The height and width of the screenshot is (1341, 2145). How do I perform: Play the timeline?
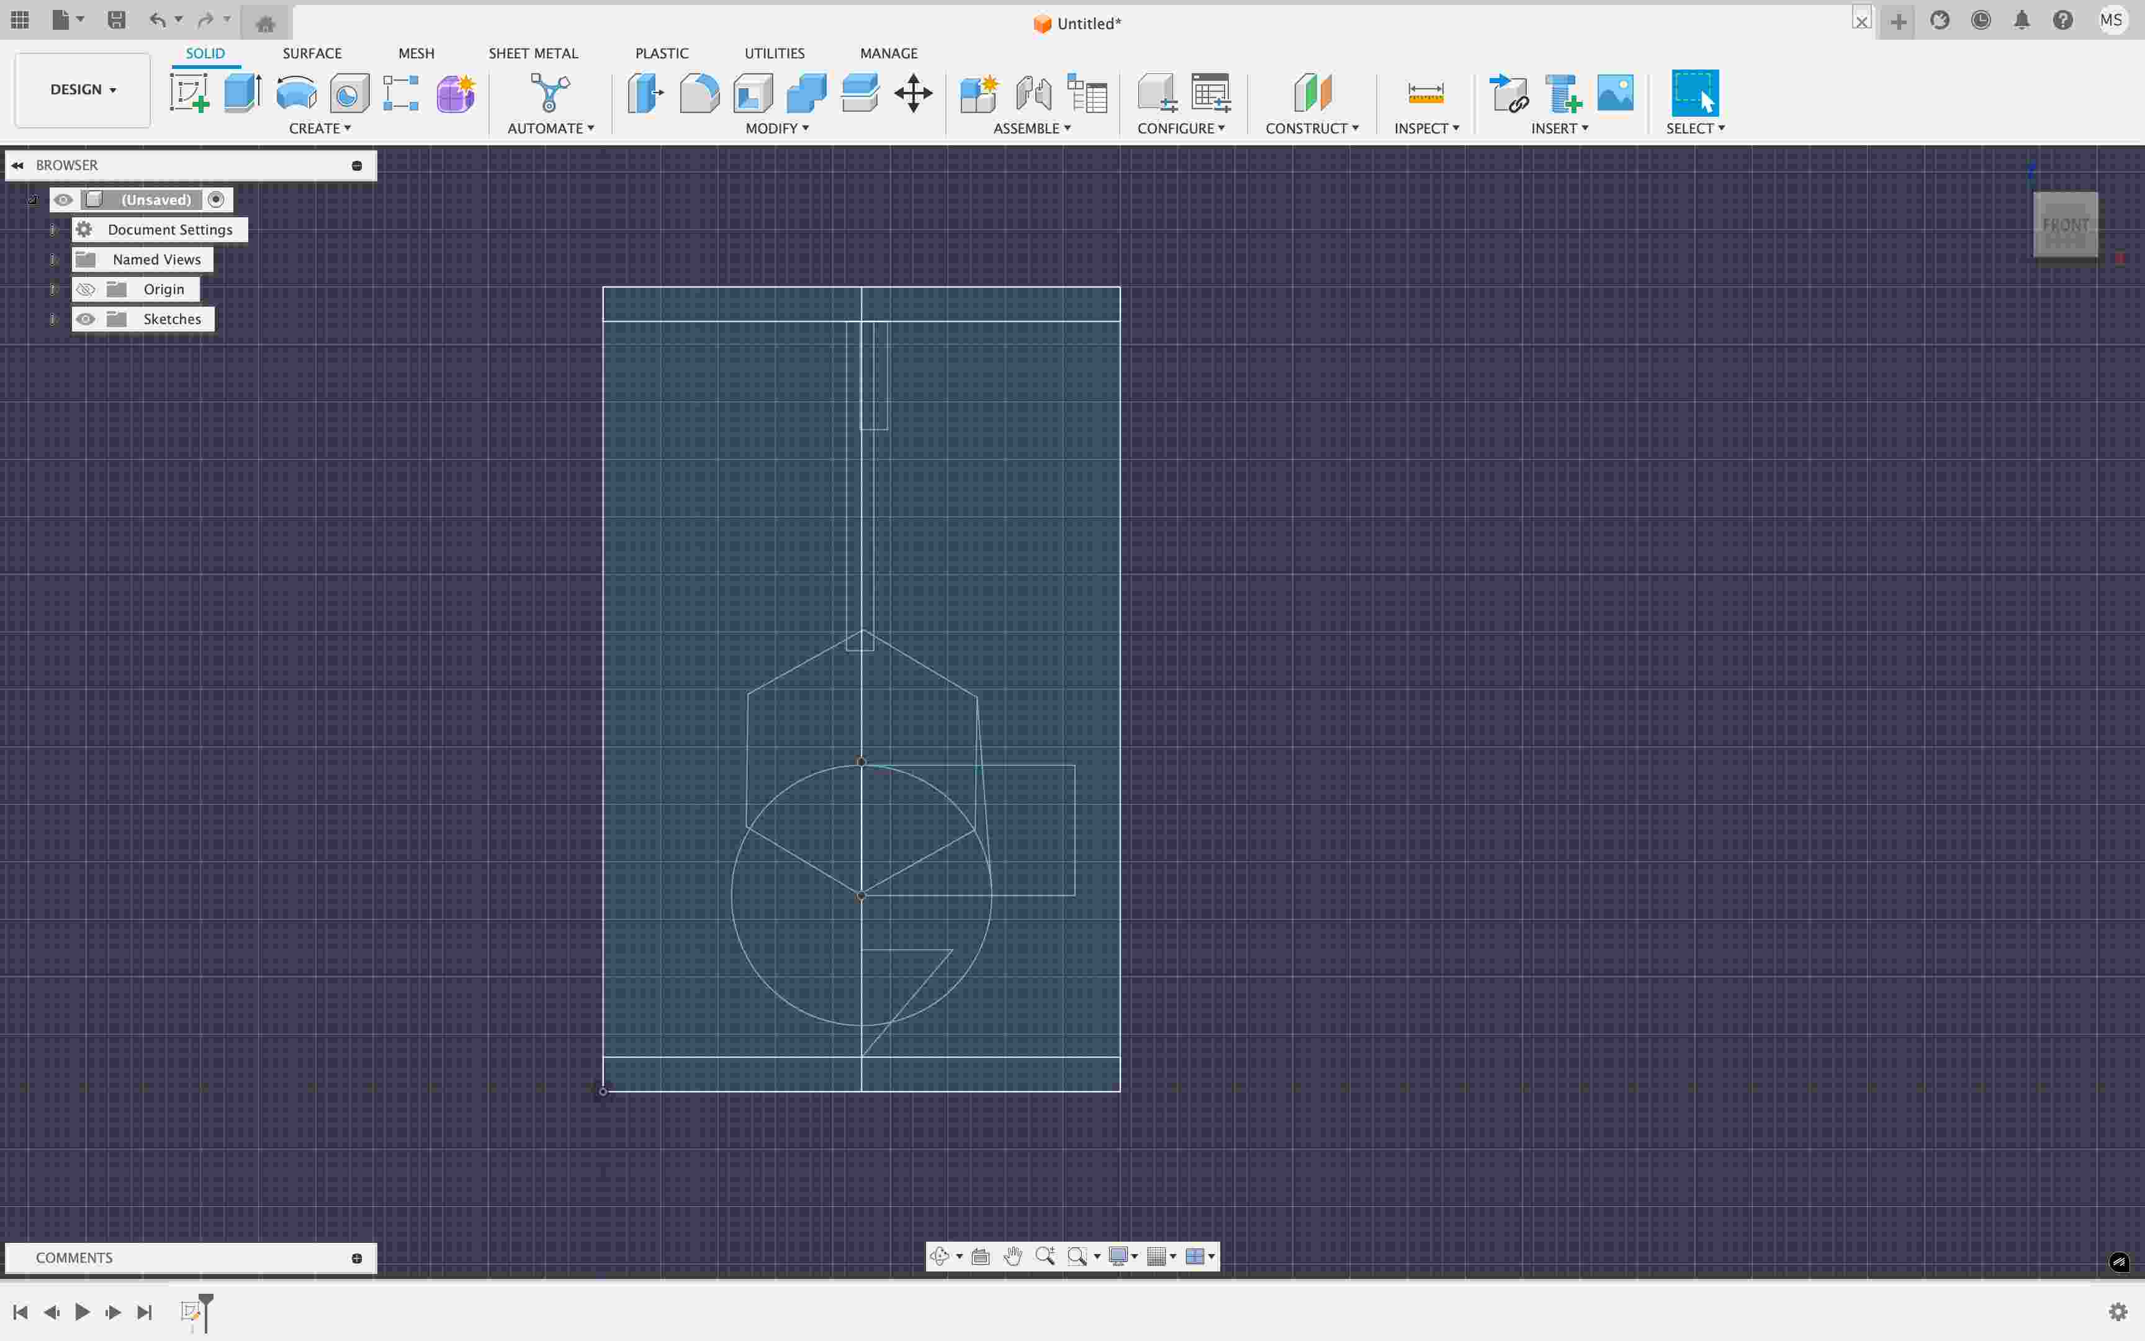click(x=83, y=1312)
